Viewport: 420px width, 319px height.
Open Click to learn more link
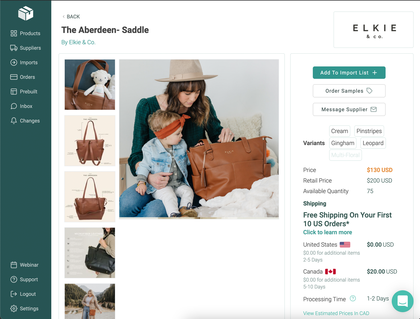pos(327,232)
